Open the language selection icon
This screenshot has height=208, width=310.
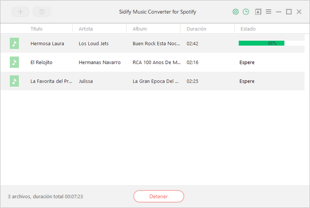point(258,12)
